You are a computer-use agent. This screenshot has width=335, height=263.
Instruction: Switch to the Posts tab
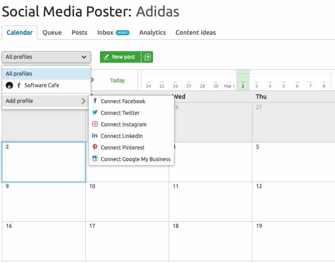point(79,32)
